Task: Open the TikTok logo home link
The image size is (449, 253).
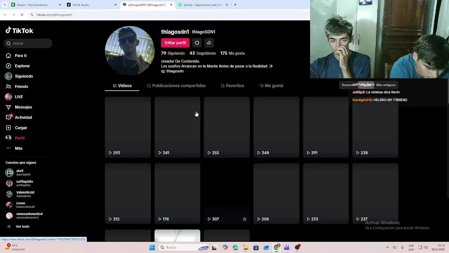Action: tap(19, 31)
